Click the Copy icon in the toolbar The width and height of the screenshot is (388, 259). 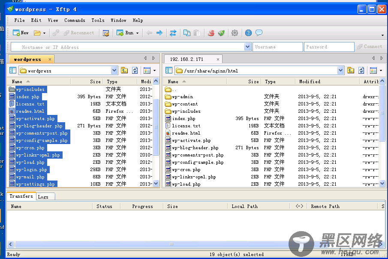[x=187, y=33]
